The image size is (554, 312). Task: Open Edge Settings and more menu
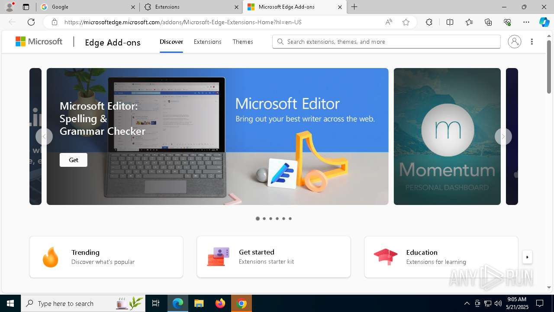(x=526, y=22)
